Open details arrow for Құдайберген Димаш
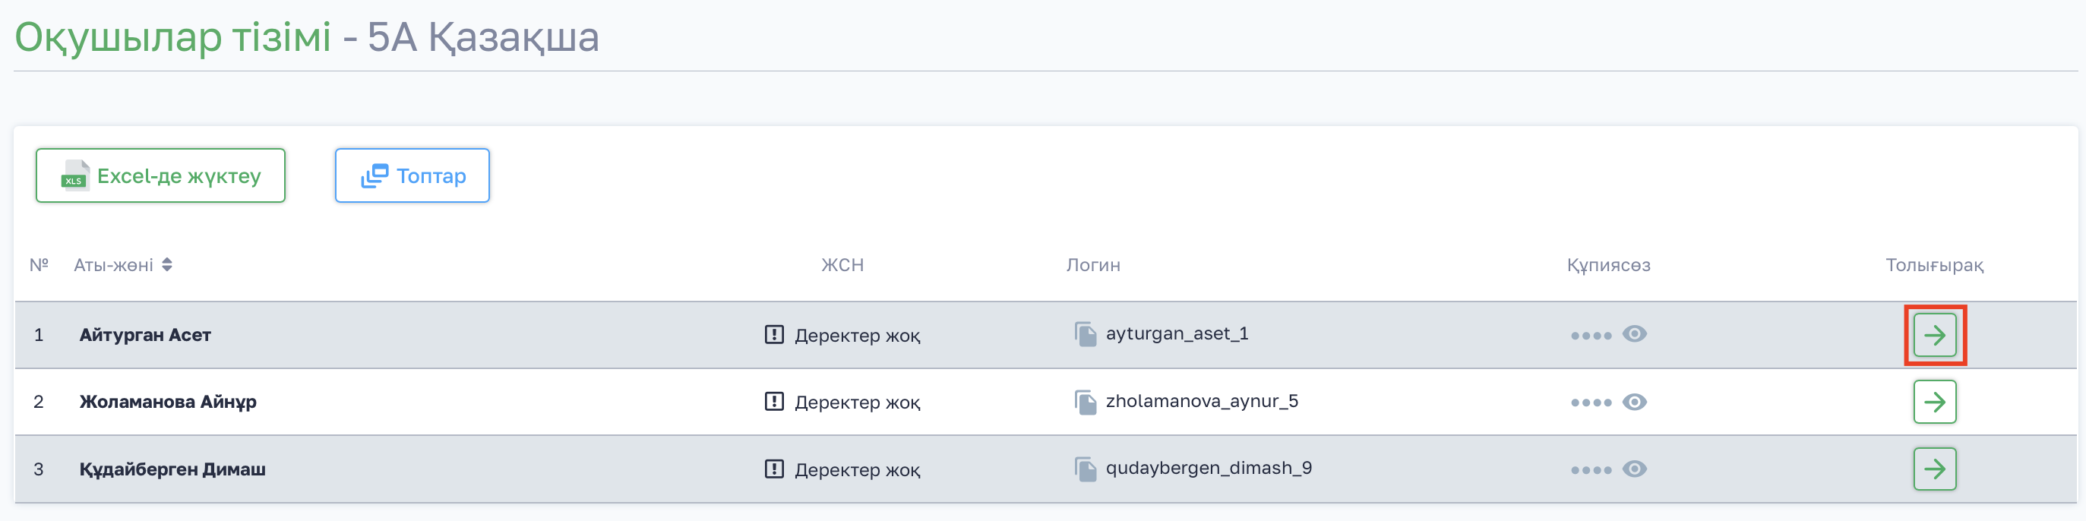The image size is (2086, 521). pos(1934,469)
